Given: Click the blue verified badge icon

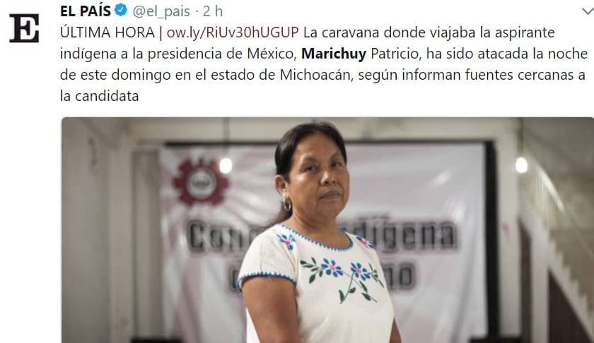Looking at the screenshot, I should coord(121,10).
